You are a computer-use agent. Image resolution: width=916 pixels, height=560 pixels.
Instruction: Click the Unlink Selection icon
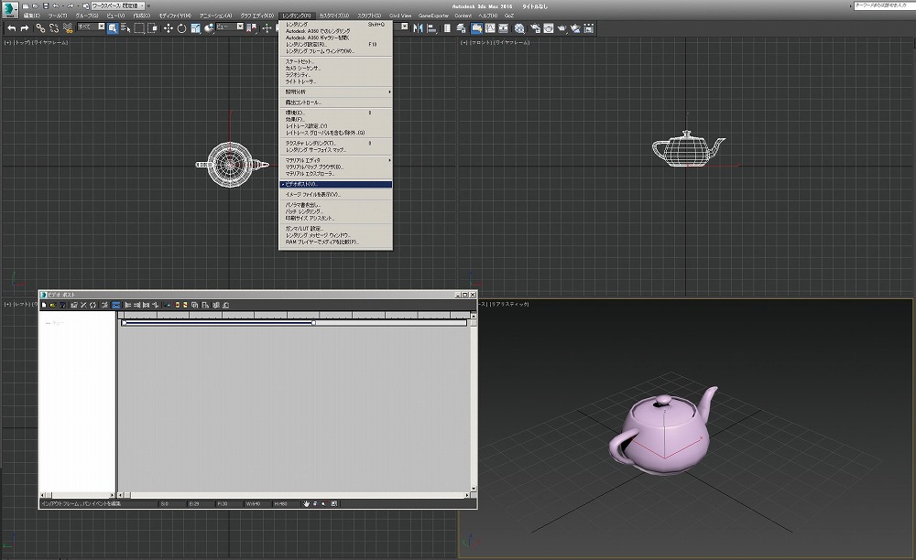[54, 28]
